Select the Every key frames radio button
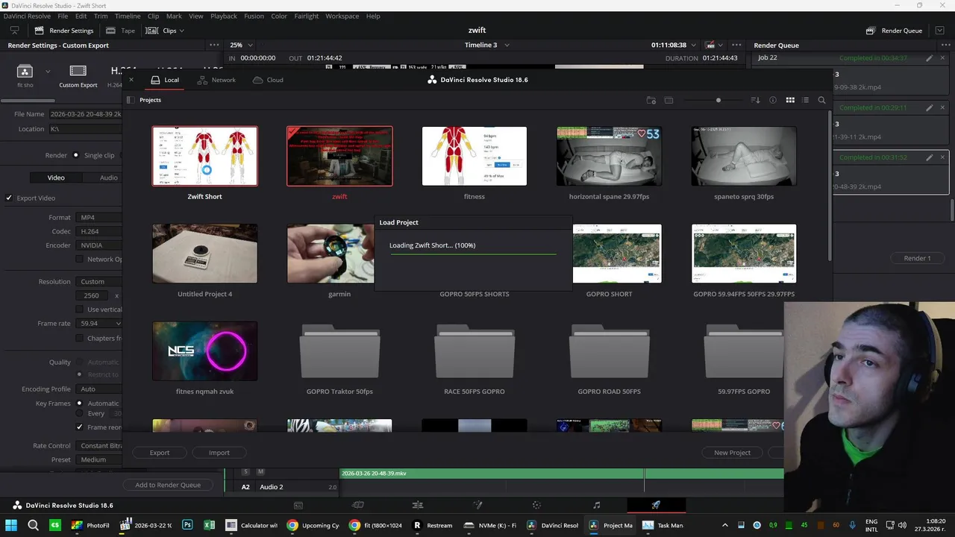 point(80,413)
